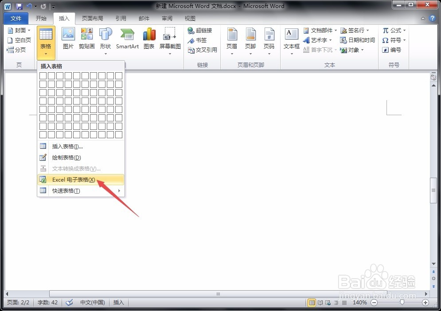441x311 pixels.
Task: Click select browse object button
Action: coord(433,279)
